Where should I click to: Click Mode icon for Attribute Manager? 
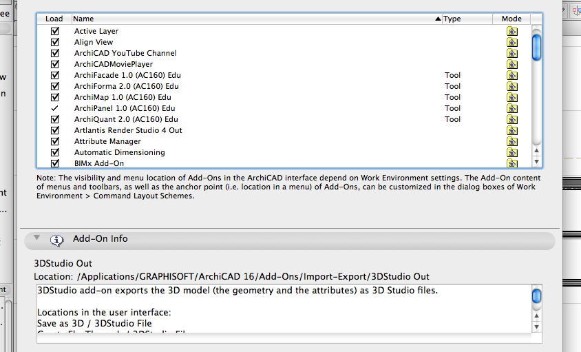(x=512, y=142)
